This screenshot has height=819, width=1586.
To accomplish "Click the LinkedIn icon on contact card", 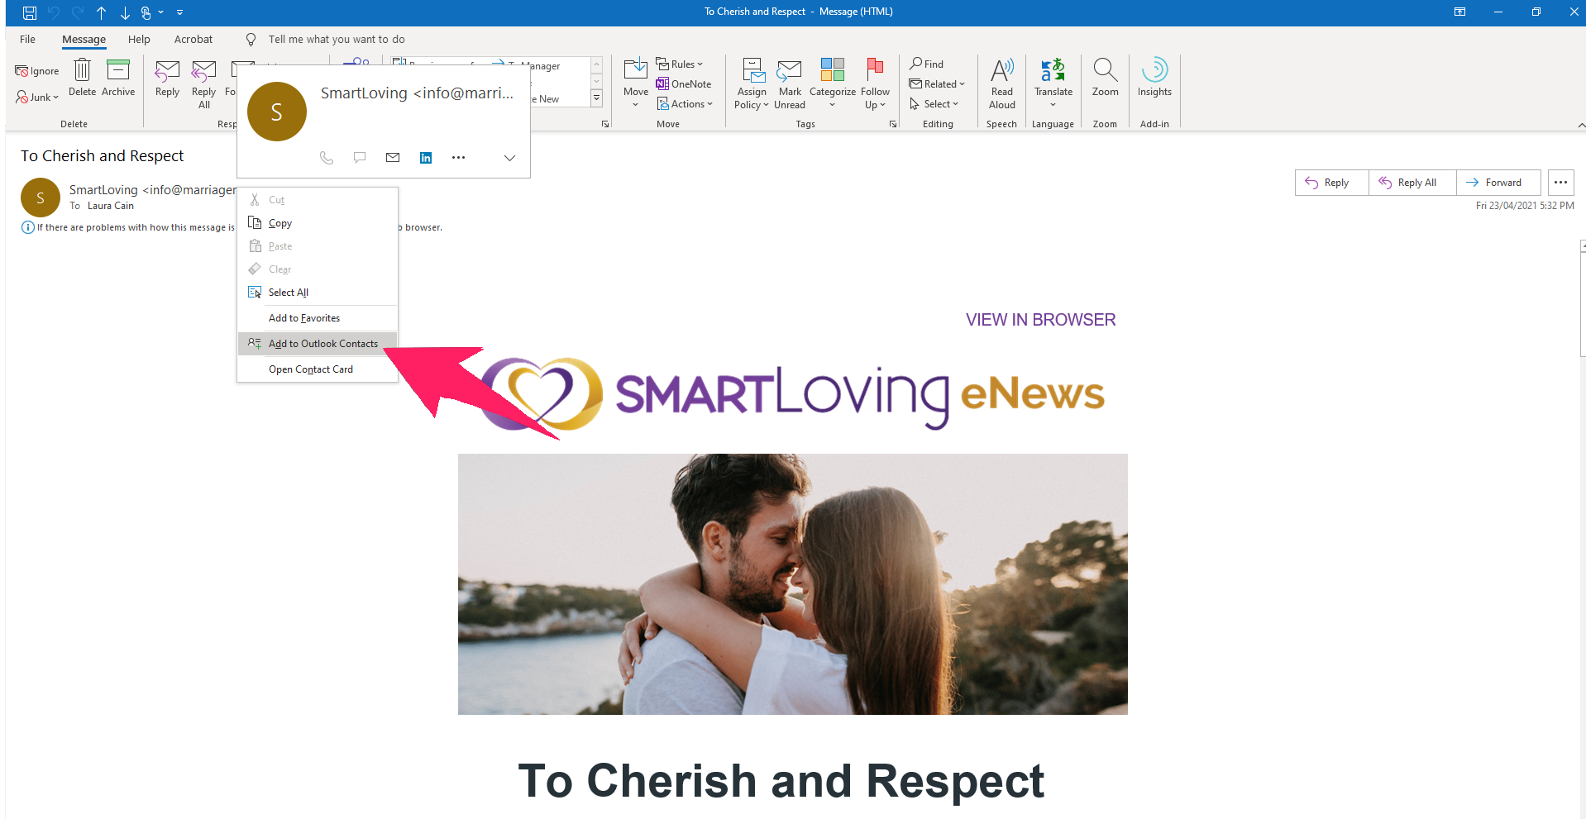I will tap(426, 158).
